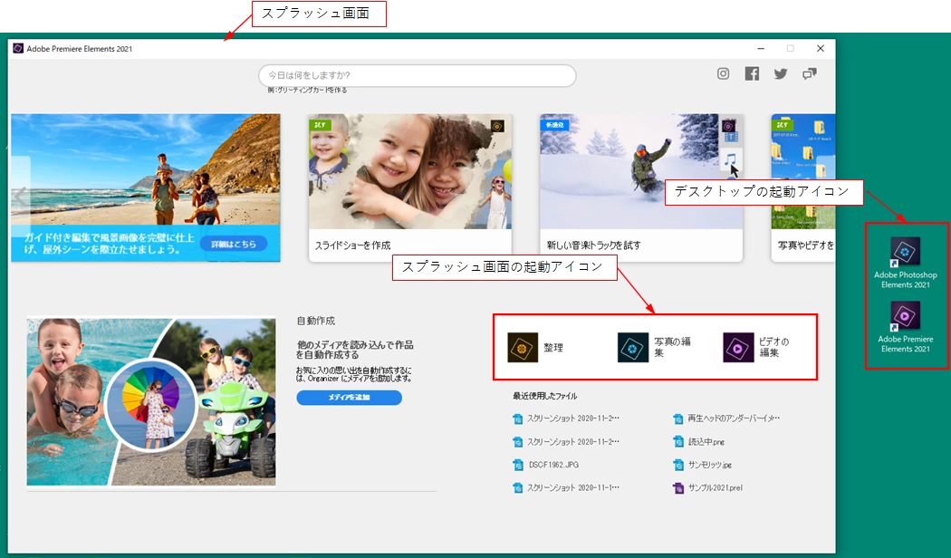Open the 新しい音楽トラックを試す card

(641, 188)
